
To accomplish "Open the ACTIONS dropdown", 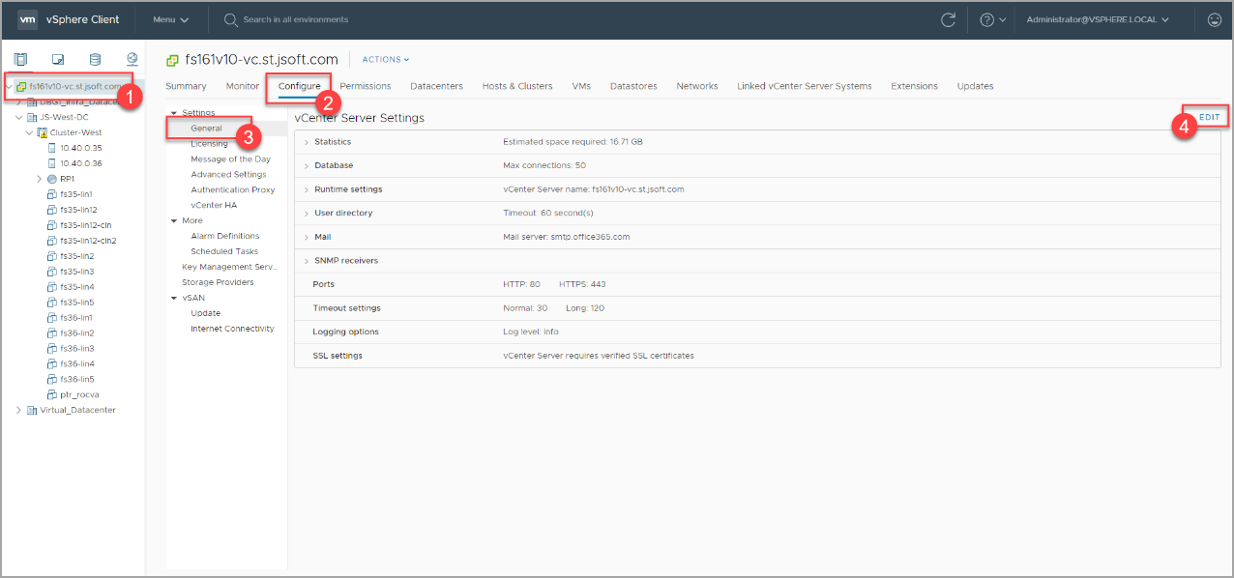I will pyautogui.click(x=385, y=60).
